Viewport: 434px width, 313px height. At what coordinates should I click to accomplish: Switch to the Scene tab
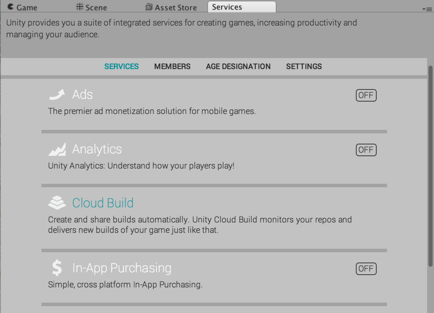tap(92, 7)
